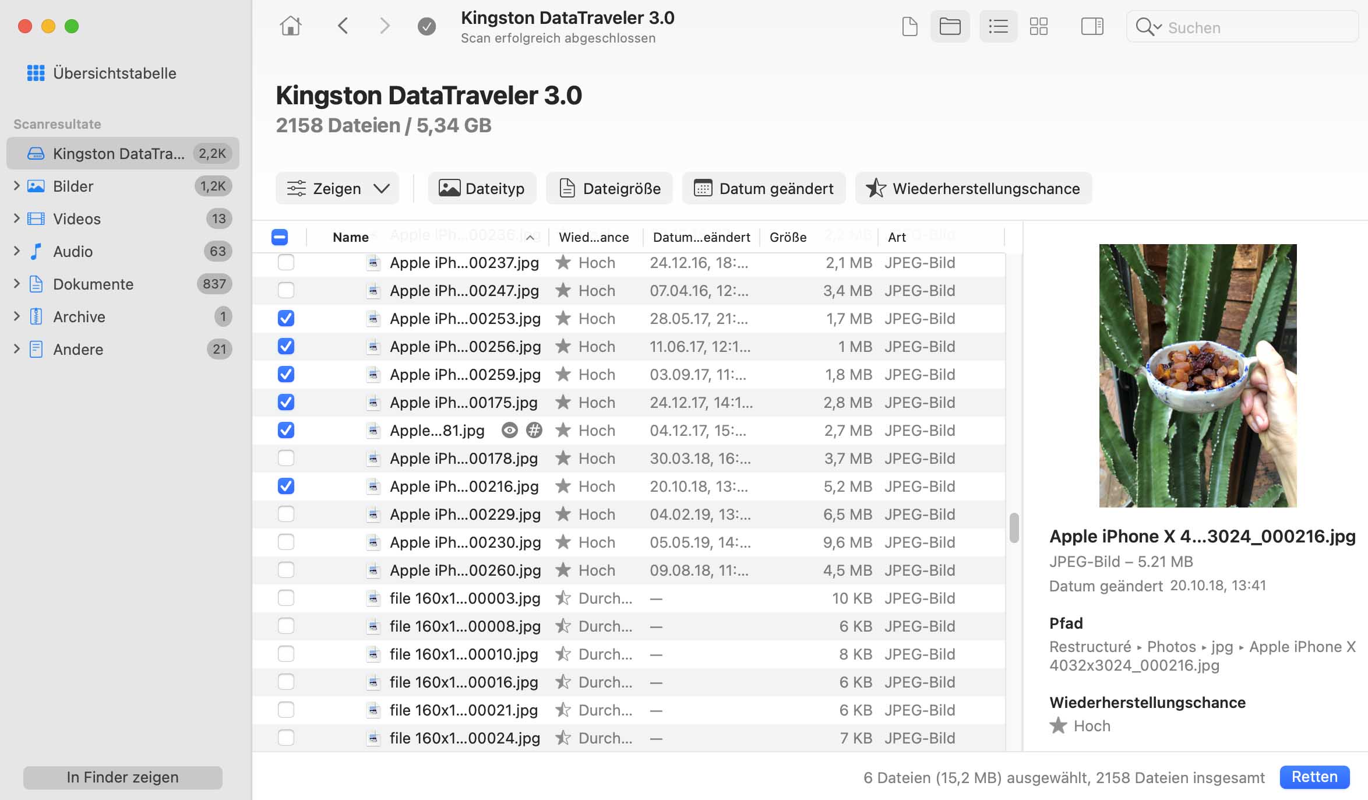This screenshot has height=800, width=1368.
Task: Uncheck the box for Apple iPh...00253.jpg
Action: coord(286,318)
